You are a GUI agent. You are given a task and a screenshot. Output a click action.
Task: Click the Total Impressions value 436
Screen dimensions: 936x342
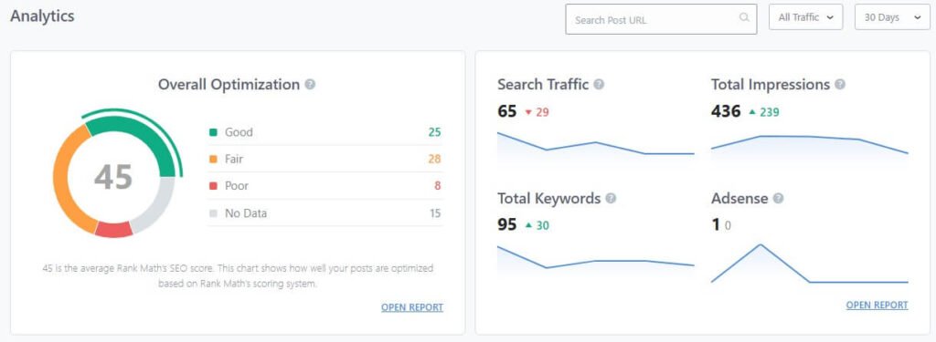click(726, 111)
